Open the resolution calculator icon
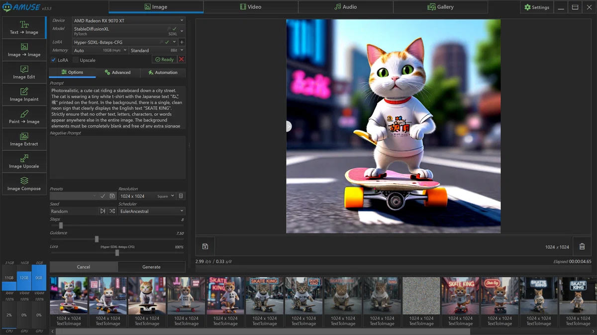Screen dimensions: 597x335 (181, 196)
